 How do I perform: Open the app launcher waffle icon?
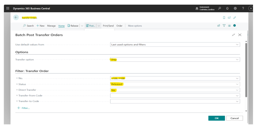tap(8, 8)
